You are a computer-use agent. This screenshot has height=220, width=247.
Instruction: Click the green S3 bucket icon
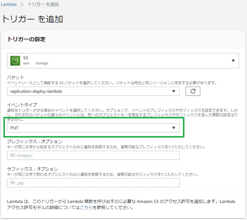[x=15, y=61]
